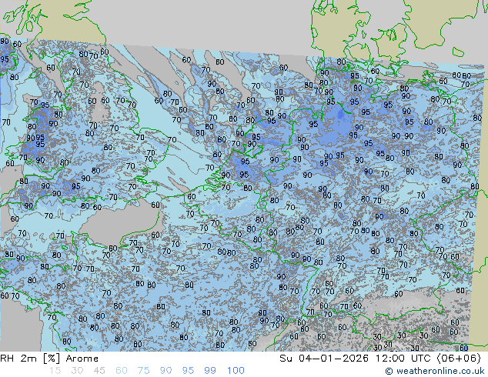Choose legend value 90 in the bottom color scale

(x=165, y=371)
